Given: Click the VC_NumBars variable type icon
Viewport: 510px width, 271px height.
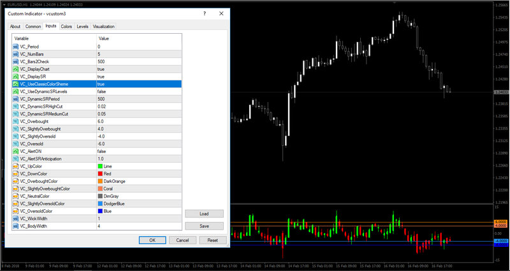Looking at the screenshot, I should click(x=15, y=54).
